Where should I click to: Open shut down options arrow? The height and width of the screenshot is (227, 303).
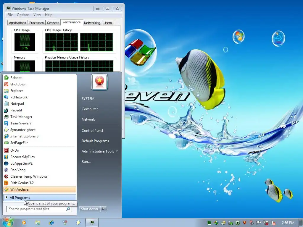(x=103, y=209)
